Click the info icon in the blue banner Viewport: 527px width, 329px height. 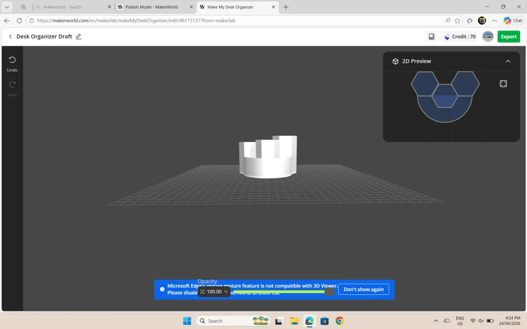pos(162,289)
